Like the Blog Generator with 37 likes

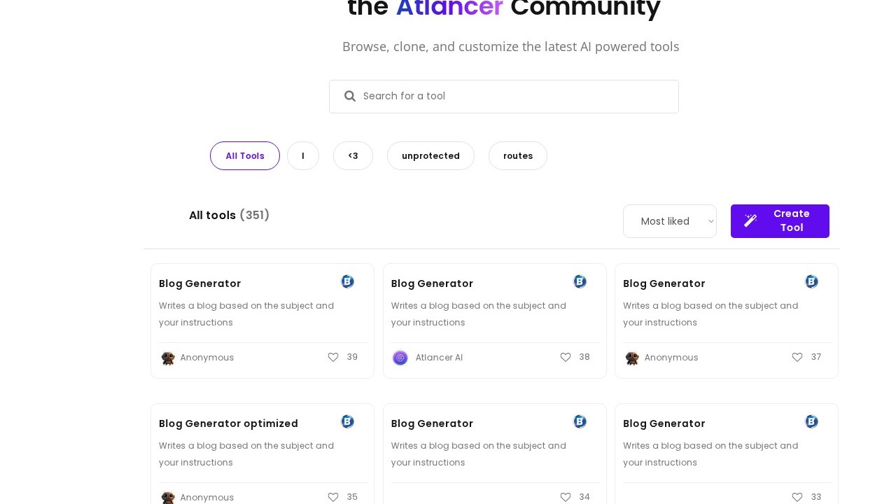pyautogui.click(x=797, y=357)
